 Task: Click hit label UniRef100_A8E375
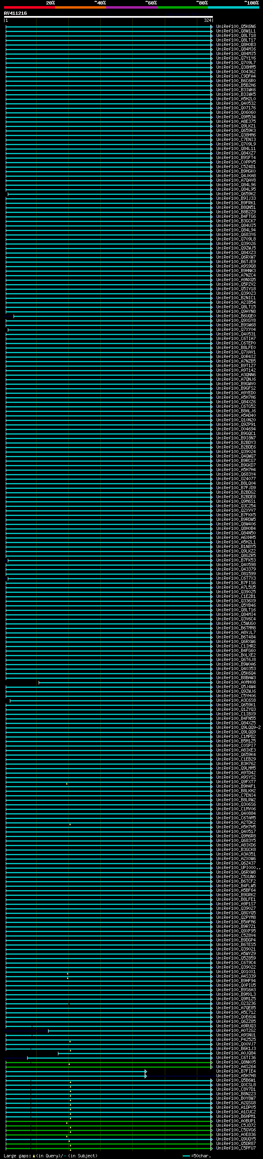pos(235,121)
